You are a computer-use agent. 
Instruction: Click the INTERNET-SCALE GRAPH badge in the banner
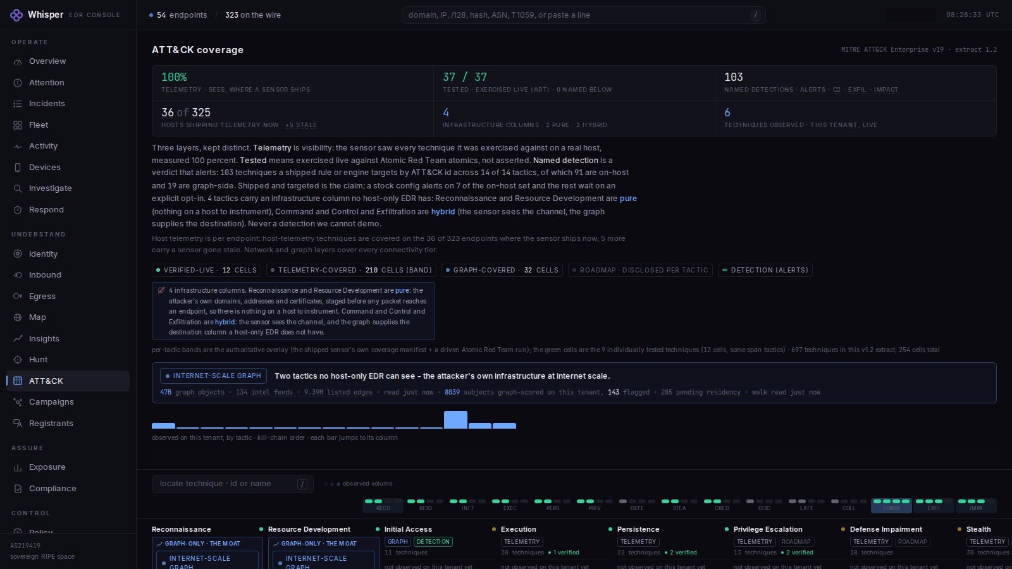pyautogui.click(x=213, y=376)
